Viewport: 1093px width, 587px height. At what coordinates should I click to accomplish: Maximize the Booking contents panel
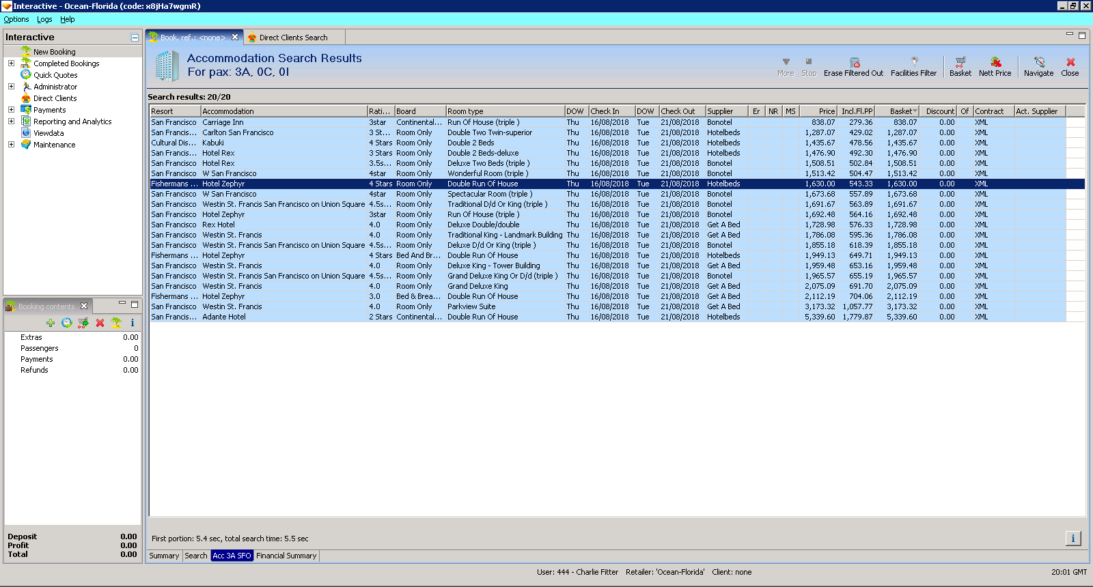pos(135,304)
